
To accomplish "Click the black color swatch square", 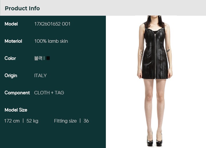I will (48, 58).
